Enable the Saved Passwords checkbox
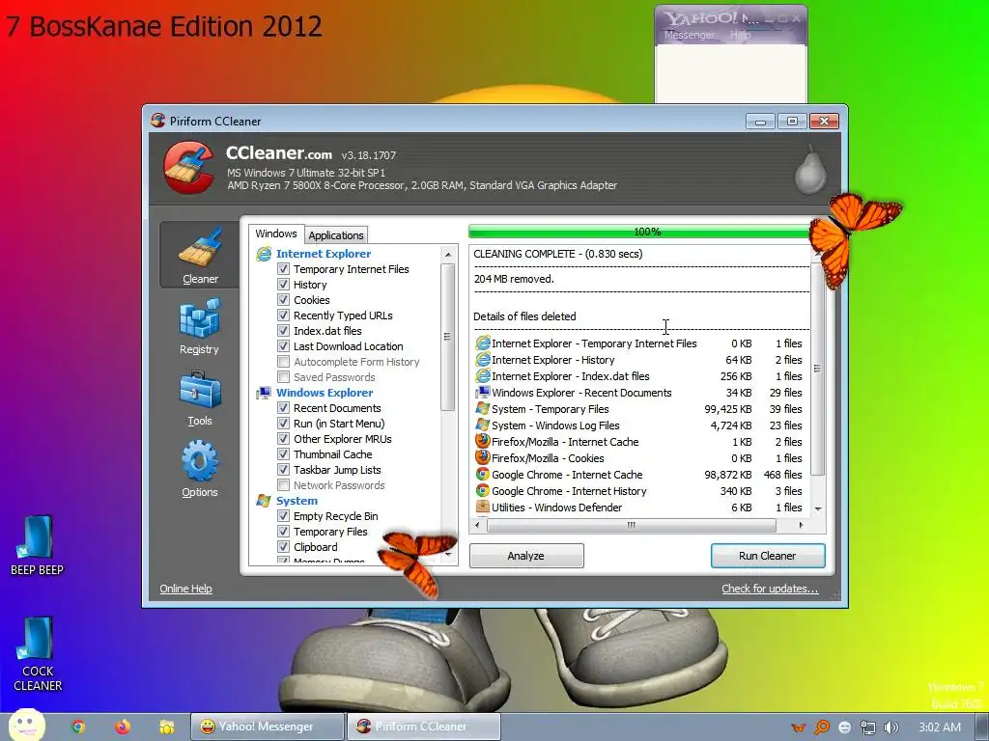 [283, 377]
